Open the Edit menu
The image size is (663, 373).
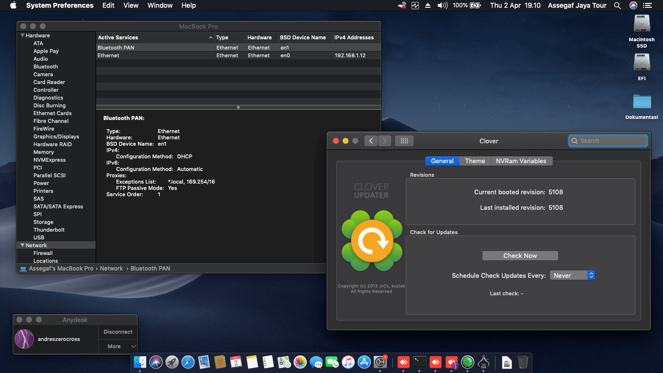click(108, 5)
